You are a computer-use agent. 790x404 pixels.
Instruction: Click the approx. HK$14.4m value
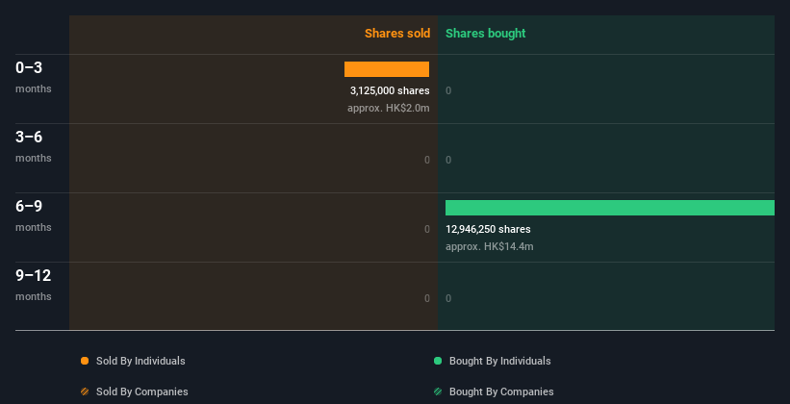[x=489, y=246]
